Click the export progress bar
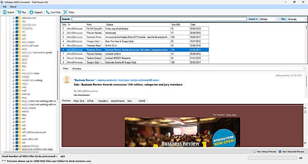 pos(272,158)
